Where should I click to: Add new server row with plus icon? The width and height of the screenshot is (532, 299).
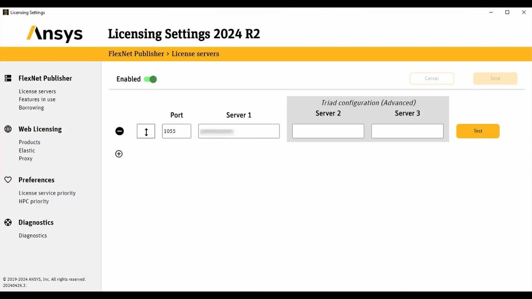119,154
